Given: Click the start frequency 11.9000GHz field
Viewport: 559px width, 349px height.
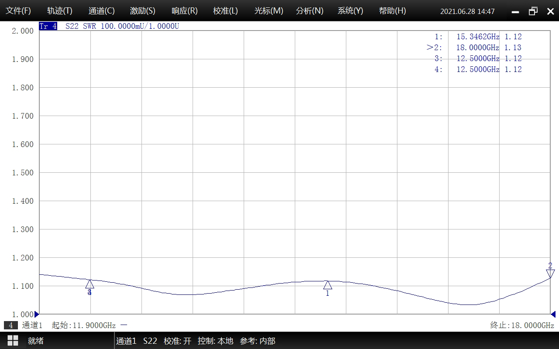Looking at the screenshot, I should coord(83,325).
